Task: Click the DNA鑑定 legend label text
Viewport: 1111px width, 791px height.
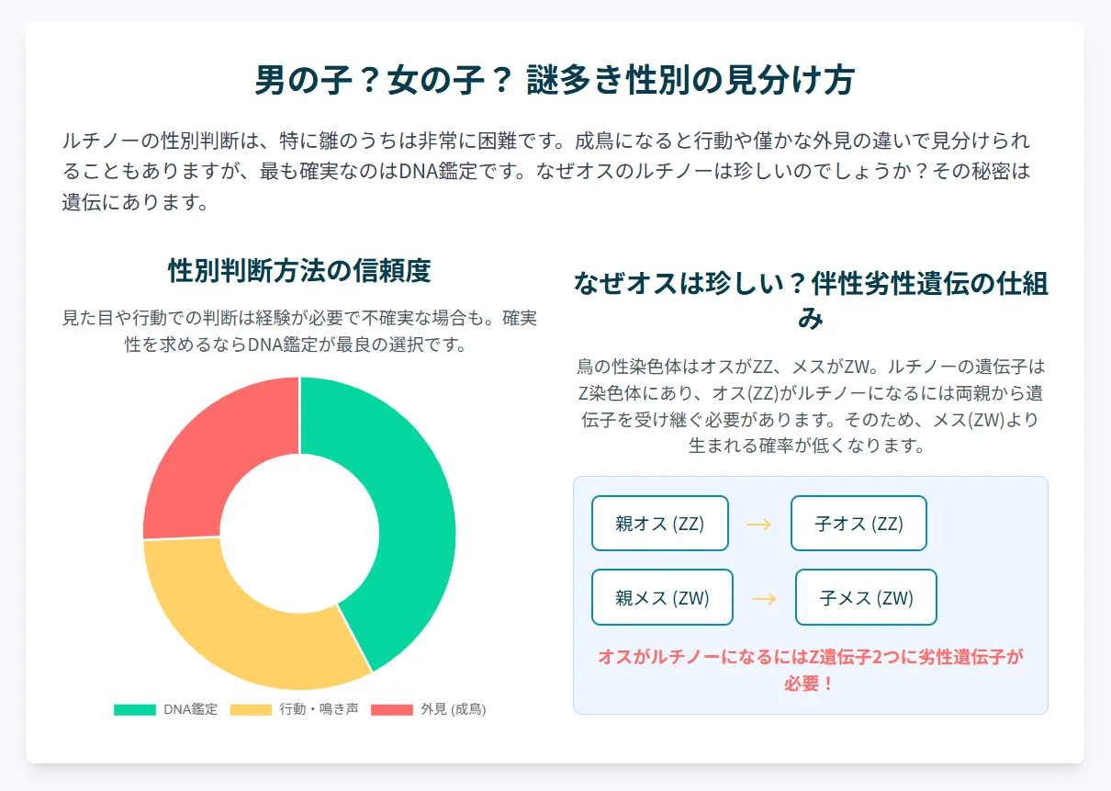Action: (x=191, y=709)
